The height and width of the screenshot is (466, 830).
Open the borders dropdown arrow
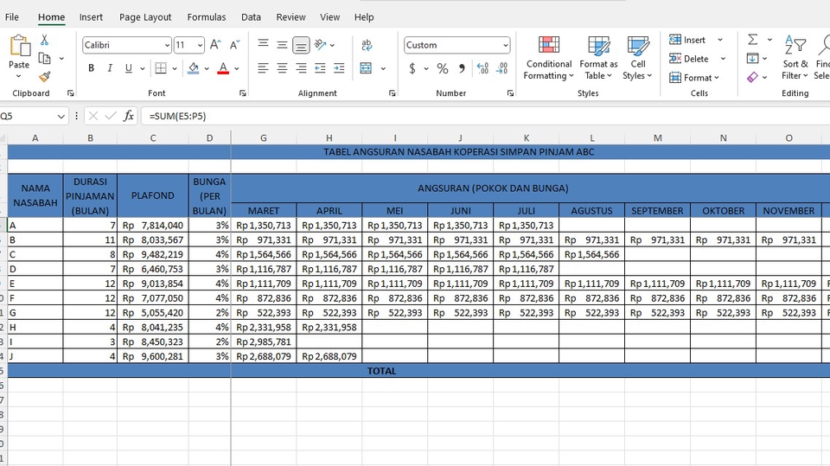tap(174, 68)
